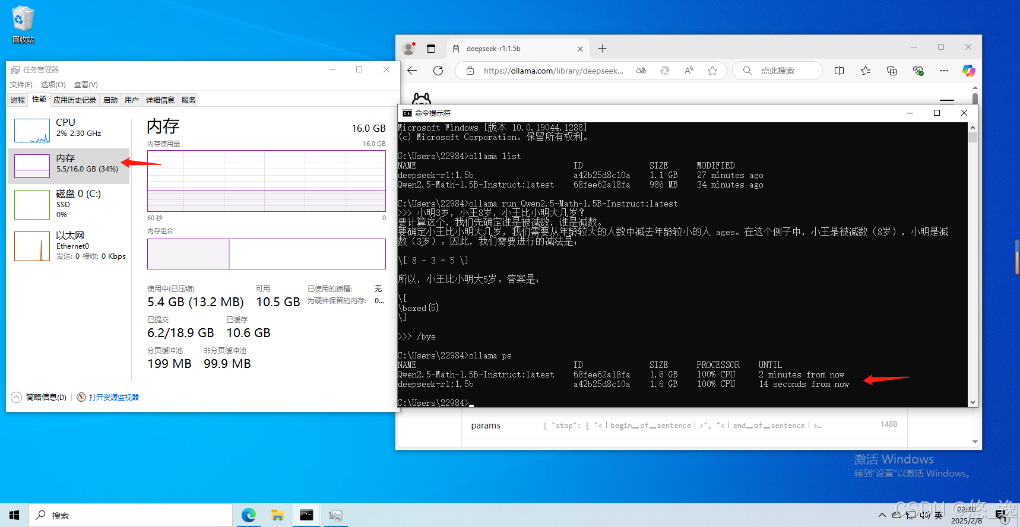
Task: Open Edge tab actions menu icon
Action: [x=431, y=49]
